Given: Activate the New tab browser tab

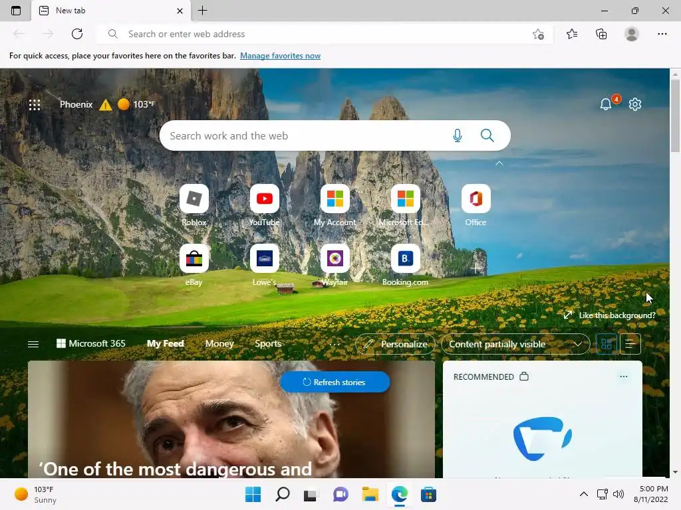Looking at the screenshot, I should 111,11.
